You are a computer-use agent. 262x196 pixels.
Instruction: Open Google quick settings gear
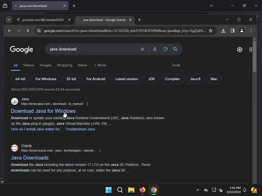click(239, 50)
